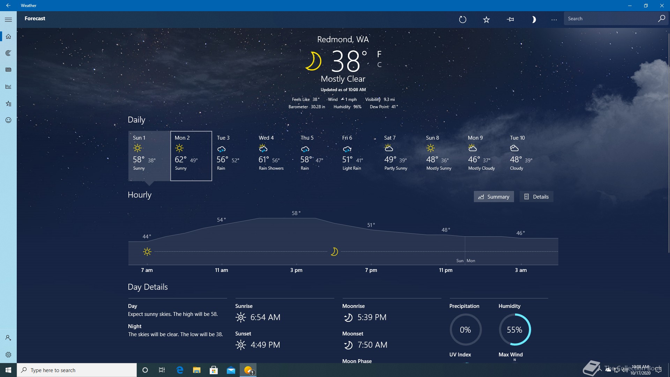This screenshot has height=377, width=670.
Task: Open File Explorer from taskbar
Action: [x=197, y=370]
